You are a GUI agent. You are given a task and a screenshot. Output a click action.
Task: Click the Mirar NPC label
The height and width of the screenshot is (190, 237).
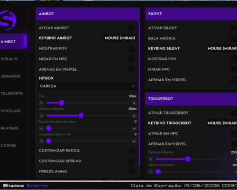159,69
